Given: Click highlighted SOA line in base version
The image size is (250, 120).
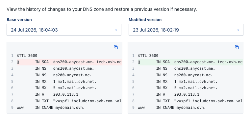Looking at the screenshot, I should pos(69,62).
